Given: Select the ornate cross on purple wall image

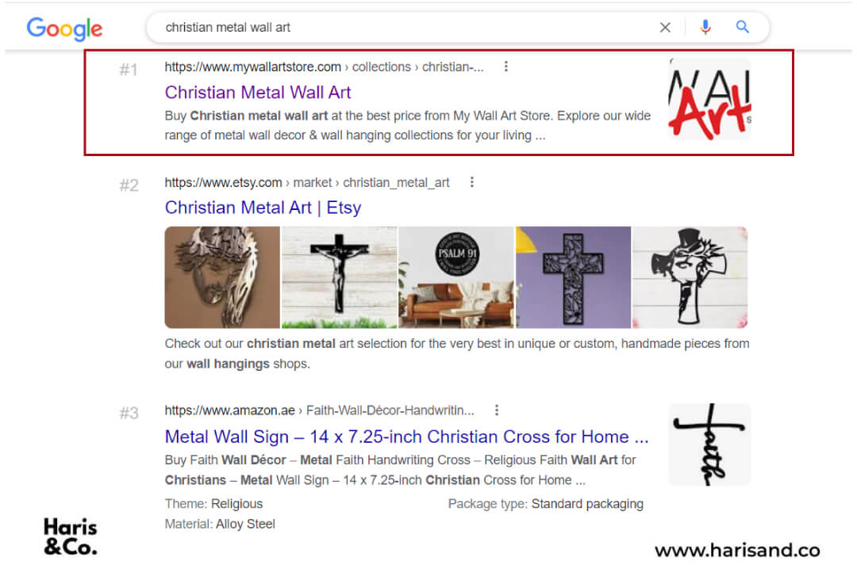Looking at the screenshot, I should tap(574, 277).
